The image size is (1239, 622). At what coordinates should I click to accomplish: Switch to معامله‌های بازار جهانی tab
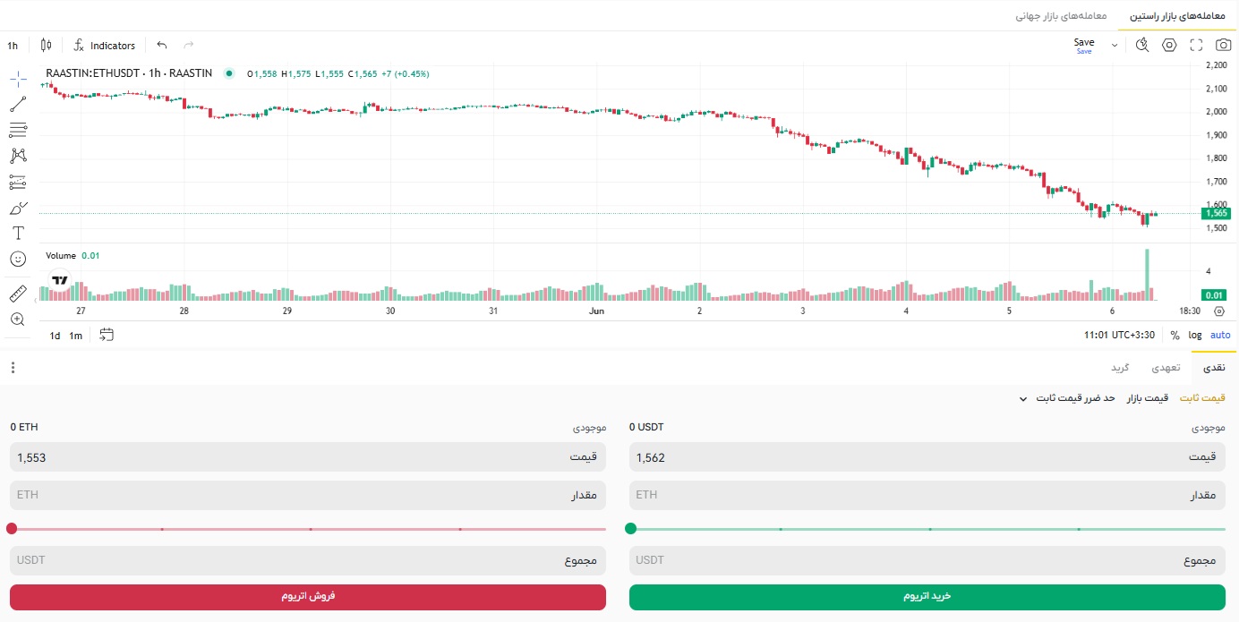click(x=1061, y=16)
